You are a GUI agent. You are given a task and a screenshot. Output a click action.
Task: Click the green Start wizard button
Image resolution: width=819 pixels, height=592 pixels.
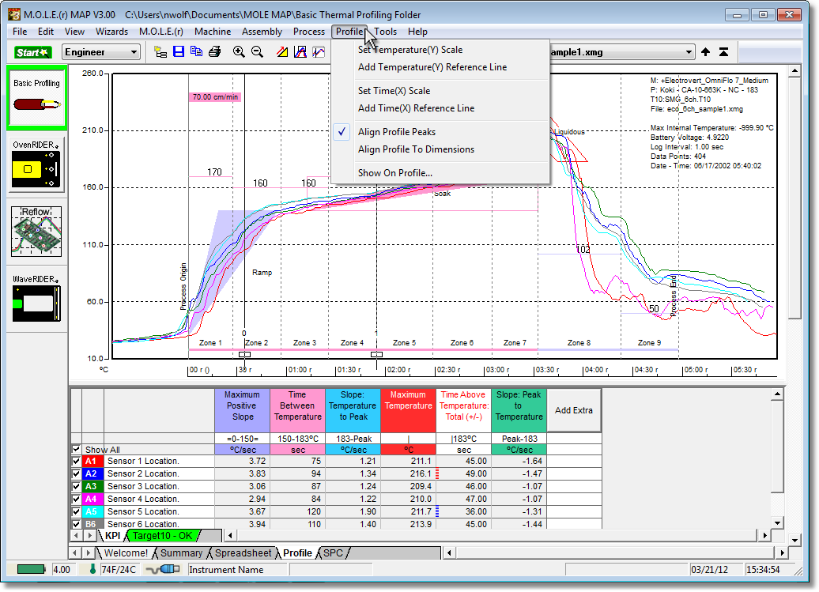click(x=32, y=52)
